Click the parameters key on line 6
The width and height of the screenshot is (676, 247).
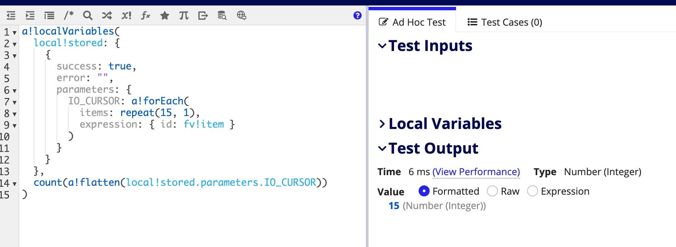[x=85, y=89]
